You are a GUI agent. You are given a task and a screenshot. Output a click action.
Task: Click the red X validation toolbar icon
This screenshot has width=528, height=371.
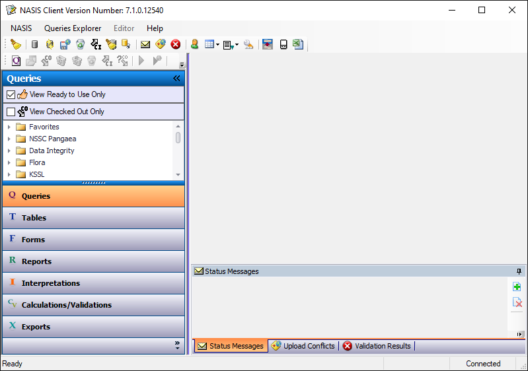(175, 44)
